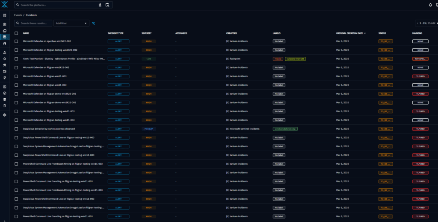The width and height of the screenshot is (438, 222).
Task: Click the 'windowsdefenderatp' label chip
Action: point(285,129)
